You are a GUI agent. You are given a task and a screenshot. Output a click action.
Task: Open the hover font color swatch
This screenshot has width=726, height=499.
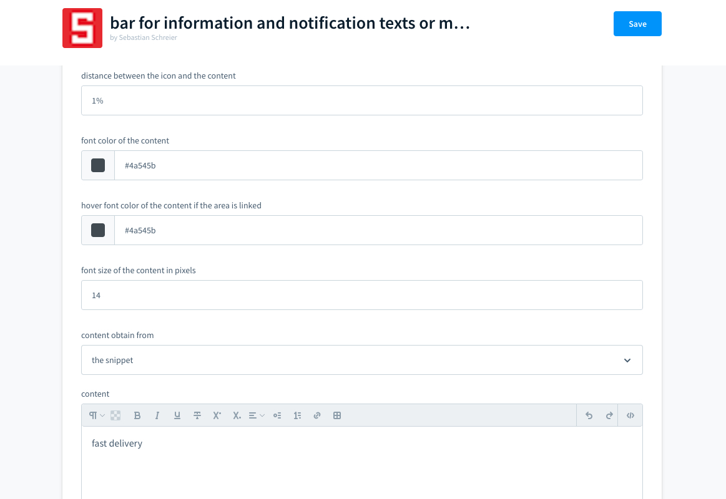point(98,230)
